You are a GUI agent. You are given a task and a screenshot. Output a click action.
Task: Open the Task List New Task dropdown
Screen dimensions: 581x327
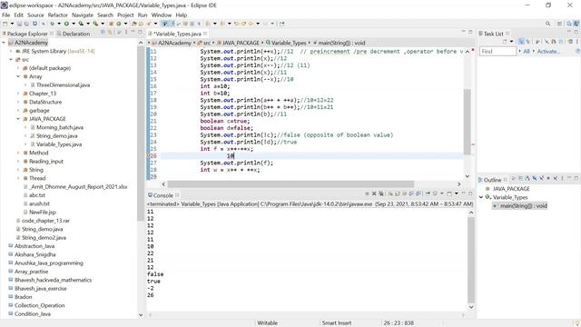point(511,42)
